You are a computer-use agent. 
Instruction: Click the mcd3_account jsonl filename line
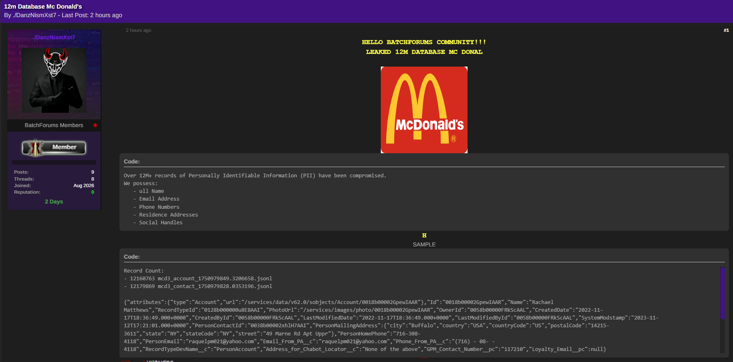198,279
